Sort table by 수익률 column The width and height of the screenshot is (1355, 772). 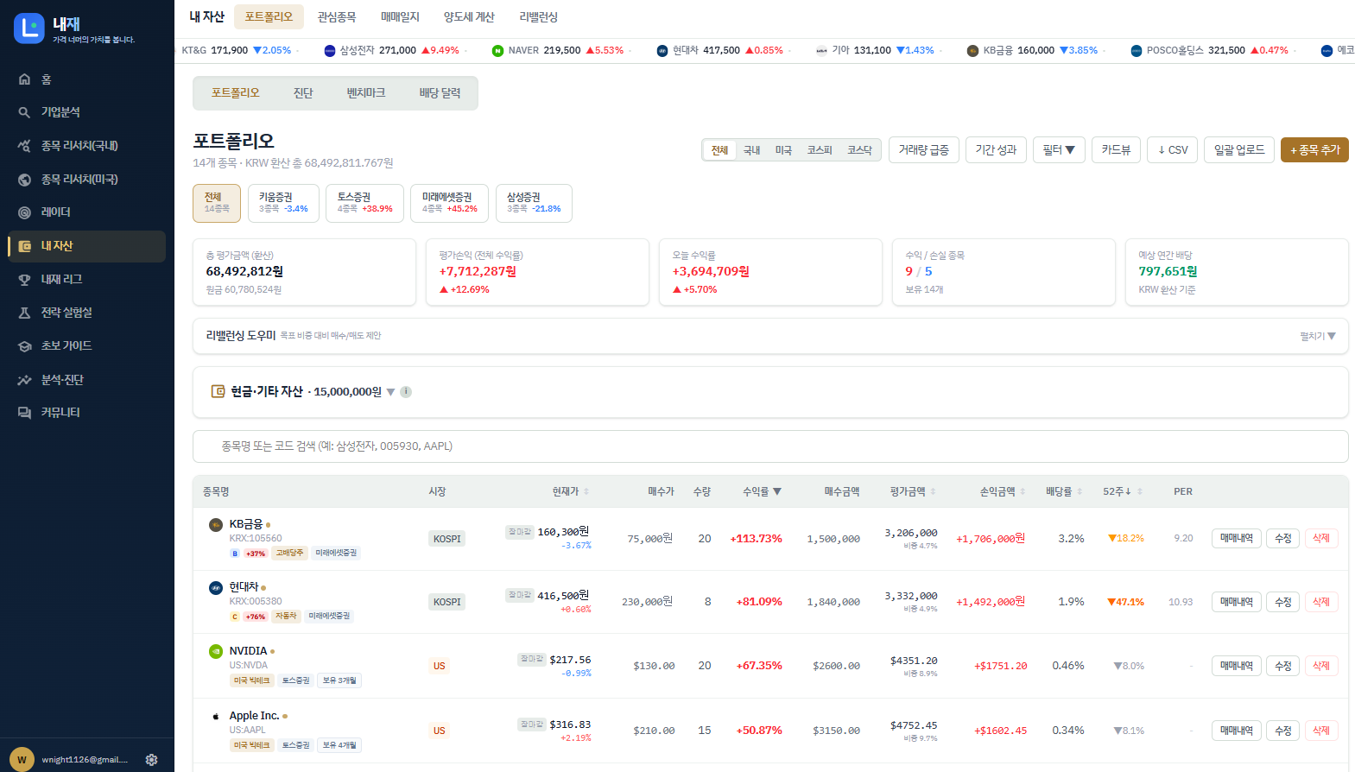[x=762, y=491]
